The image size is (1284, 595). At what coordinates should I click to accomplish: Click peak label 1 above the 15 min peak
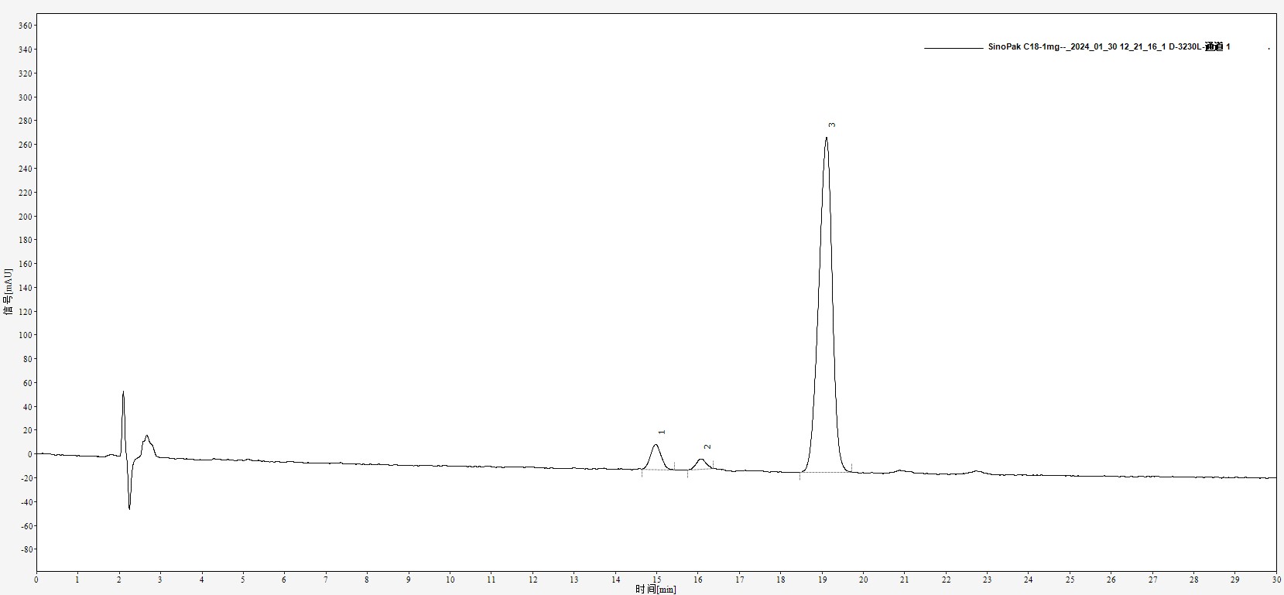coord(662,432)
